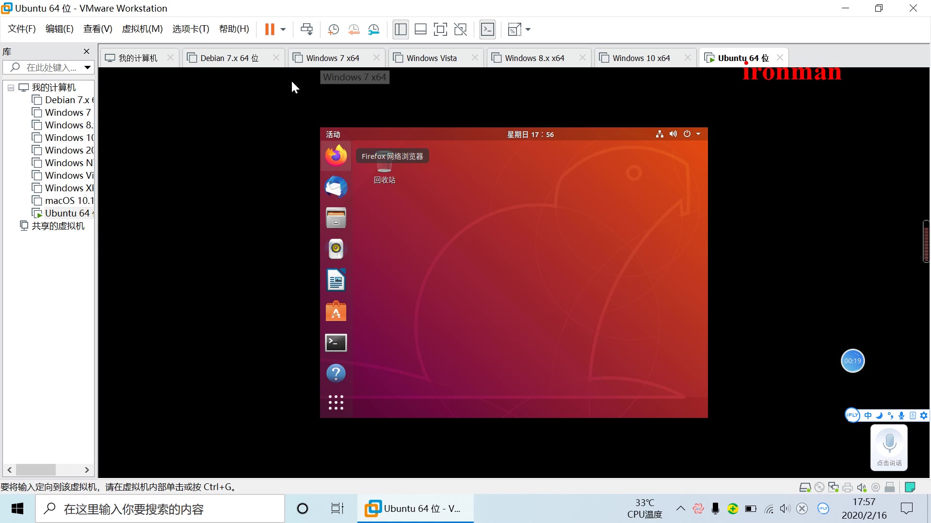Viewport: 931px width, 523px height.
Task: Open the snapshot manager
Action: tap(374, 29)
